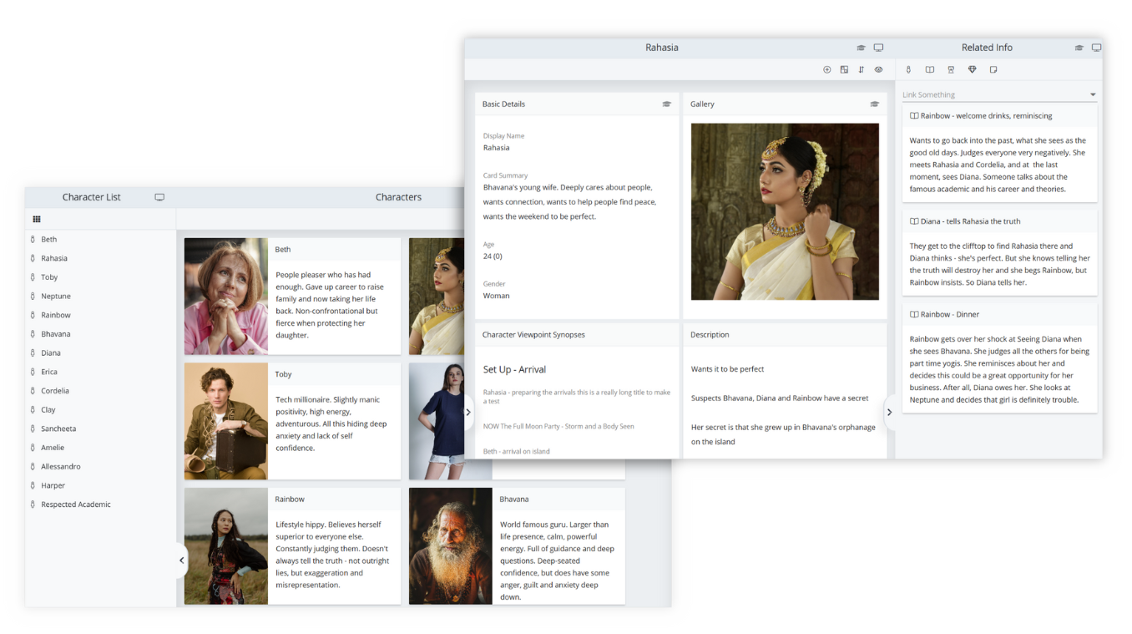
Task: Open help cap icon in Related Info header
Action: (x=1079, y=48)
